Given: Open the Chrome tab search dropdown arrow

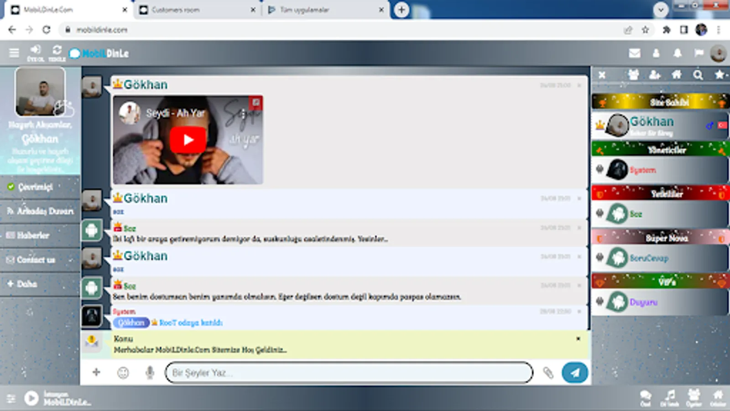Looking at the screenshot, I should tap(660, 10).
